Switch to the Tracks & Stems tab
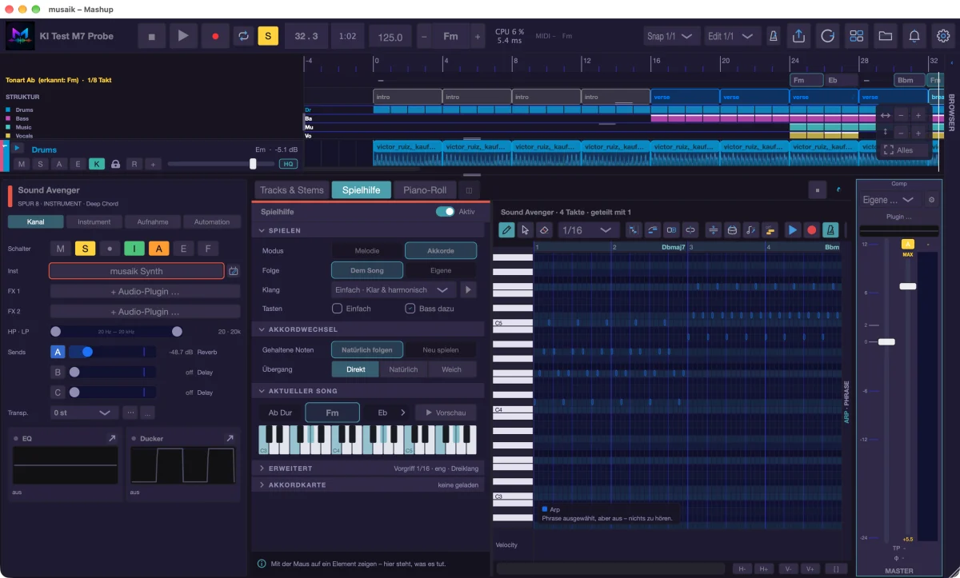960x578 pixels. coord(292,189)
